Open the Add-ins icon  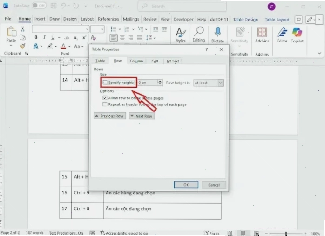262,32
